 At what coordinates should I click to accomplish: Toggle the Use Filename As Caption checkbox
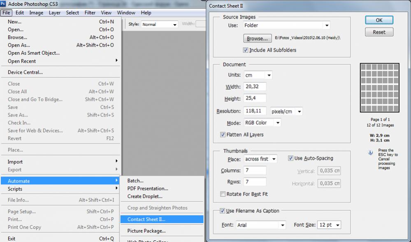coord(223,211)
